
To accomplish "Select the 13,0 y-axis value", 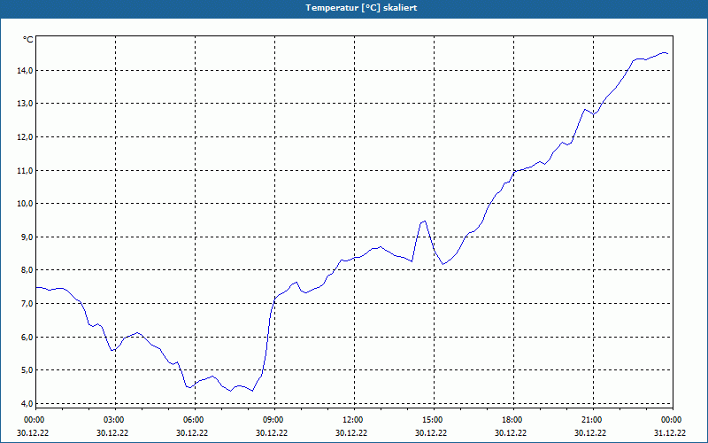I will pyautogui.click(x=26, y=104).
